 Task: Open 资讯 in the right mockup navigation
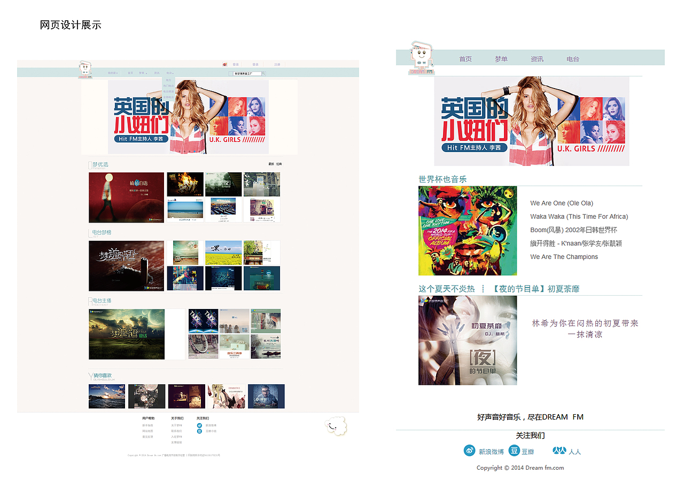(537, 59)
